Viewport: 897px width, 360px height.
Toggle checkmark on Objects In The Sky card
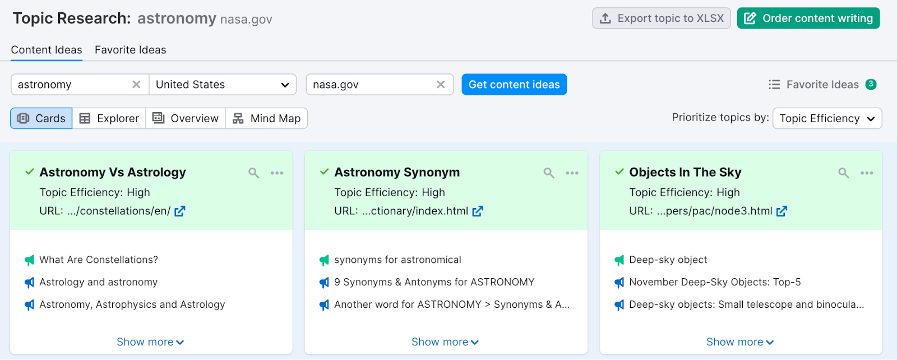(x=619, y=172)
